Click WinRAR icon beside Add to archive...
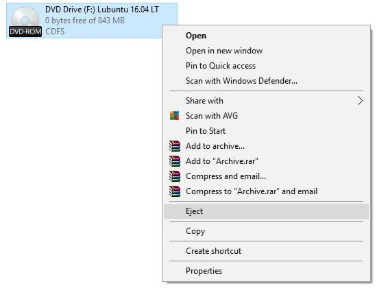This screenshot has width=388, height=297. pyautogui.click(x=175, y=146)
